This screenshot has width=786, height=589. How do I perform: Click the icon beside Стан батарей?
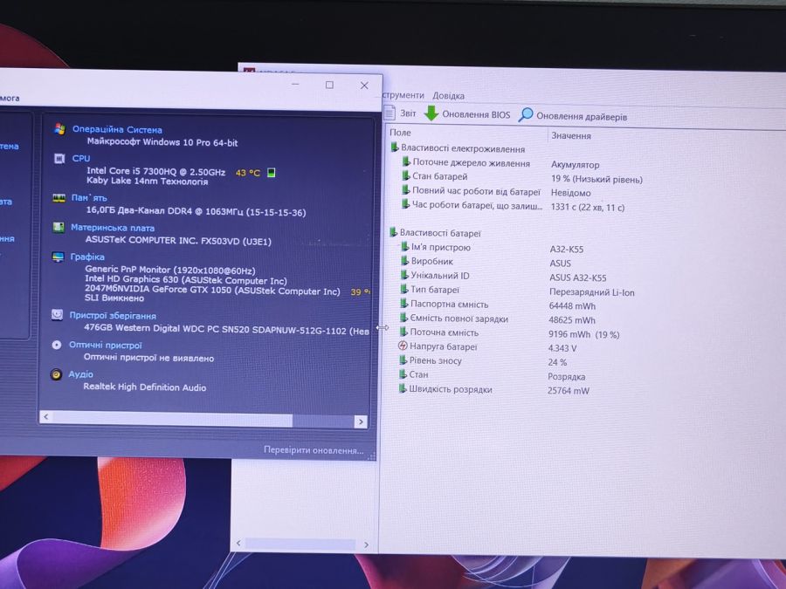click(x=405, y=175)
